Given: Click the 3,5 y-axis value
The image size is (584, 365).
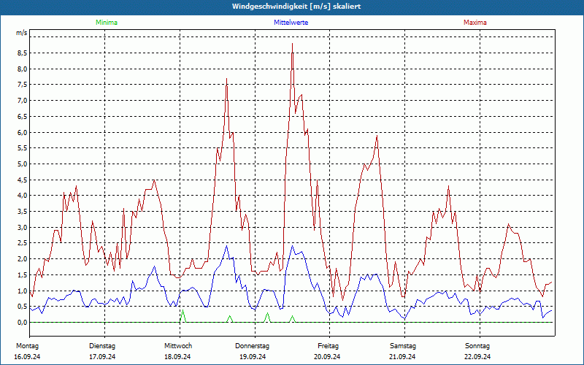Looking at the screenshot, I should point(22,211).
